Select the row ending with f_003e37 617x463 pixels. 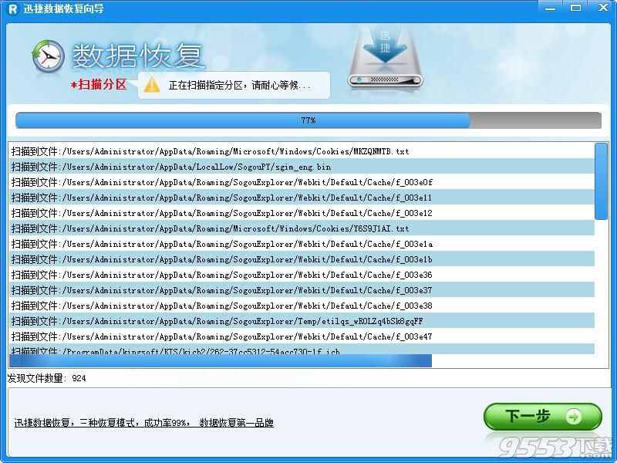tap(302, 290)
